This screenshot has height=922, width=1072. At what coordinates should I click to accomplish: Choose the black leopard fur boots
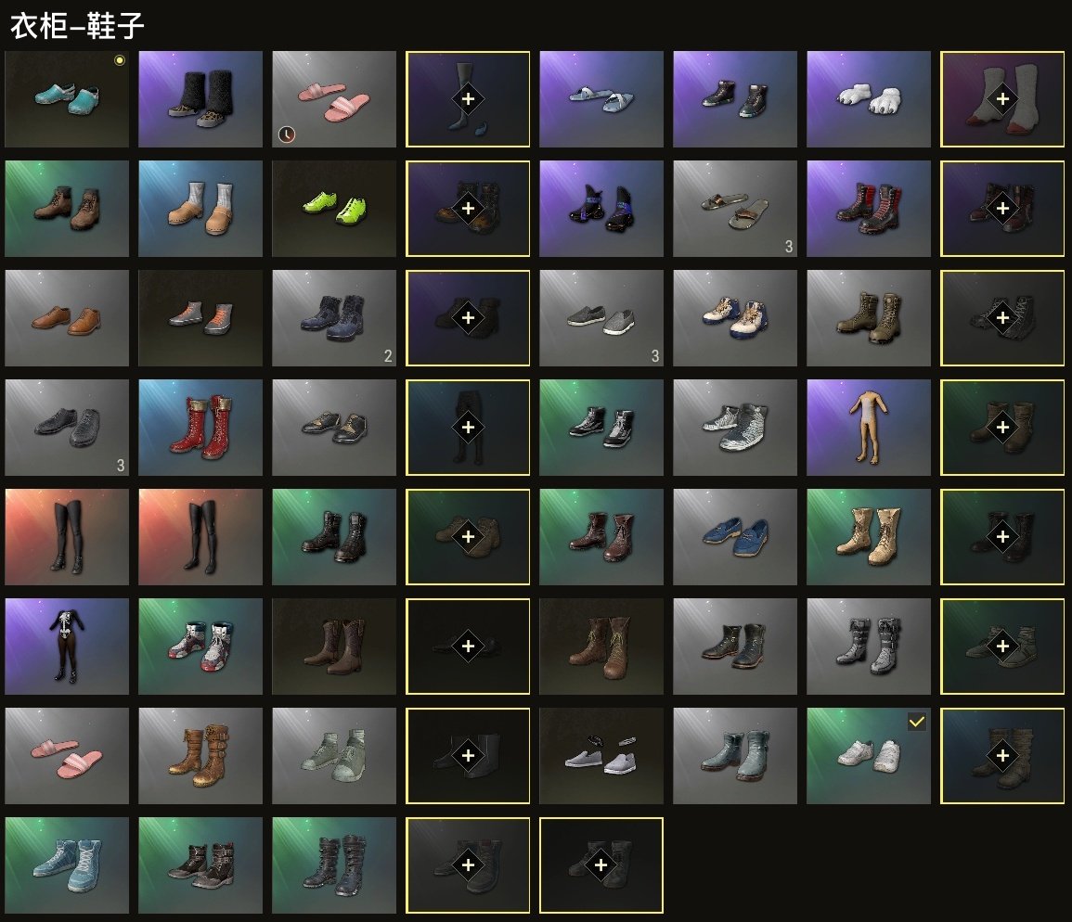200,99
